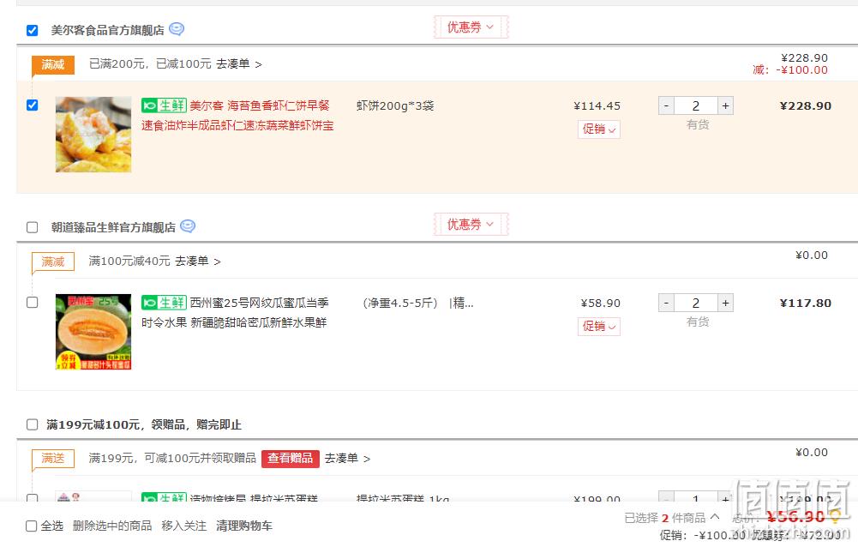The image size is (858, 547).
Task: Click the item subtotal ¥117.80
Action: 806,303
